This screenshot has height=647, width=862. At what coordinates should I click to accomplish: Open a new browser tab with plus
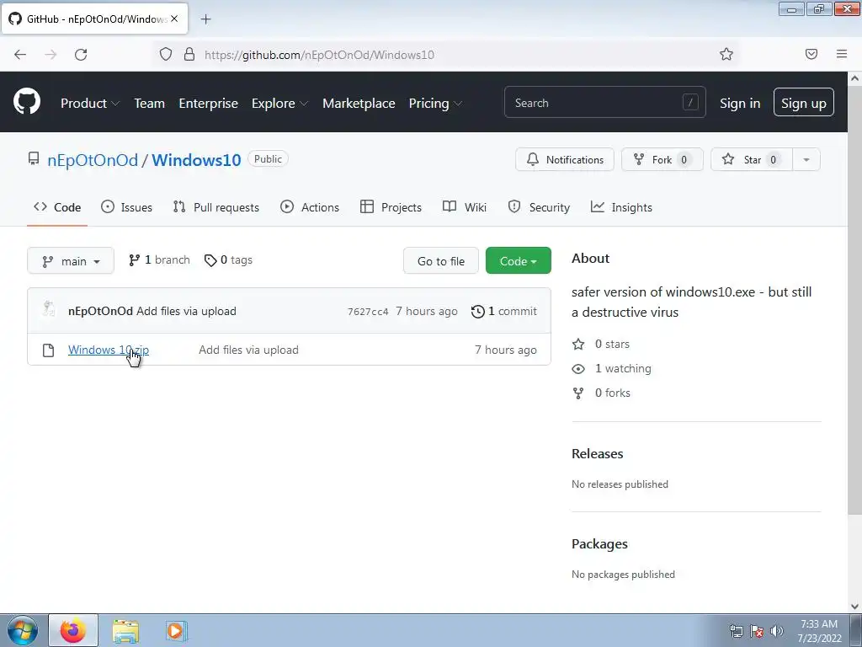[205, 19]
